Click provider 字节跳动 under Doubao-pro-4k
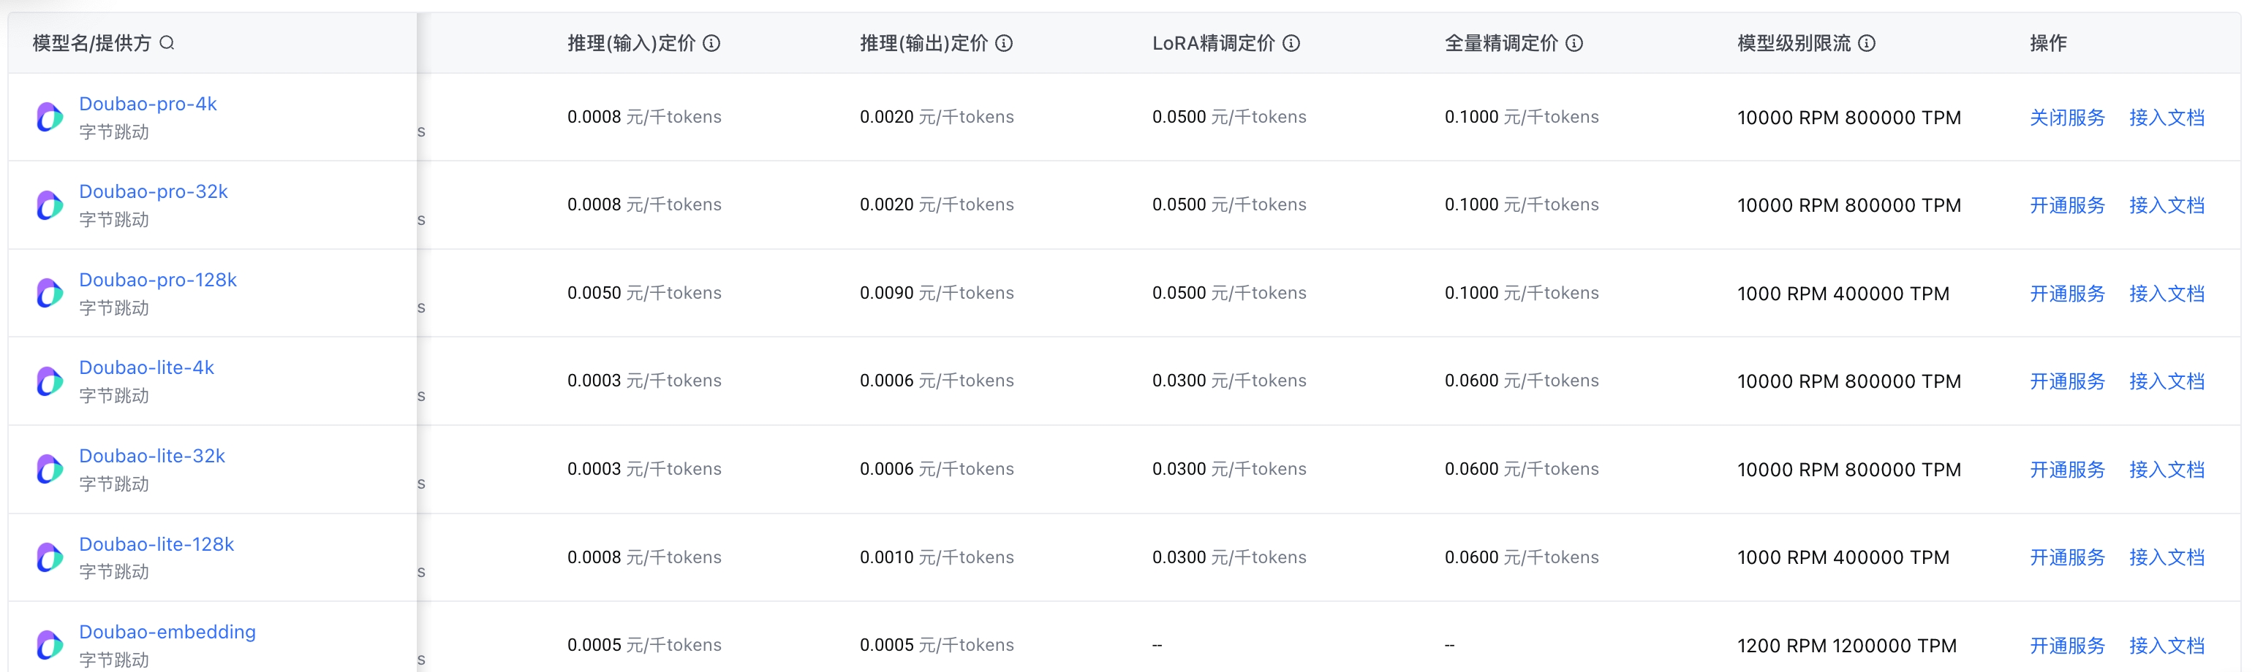Screen dimensions: 2255x672 [x=114, y=132]
